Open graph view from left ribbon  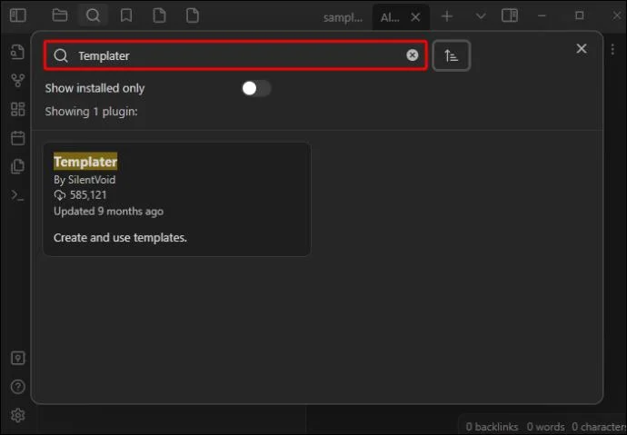click(17, 80)
